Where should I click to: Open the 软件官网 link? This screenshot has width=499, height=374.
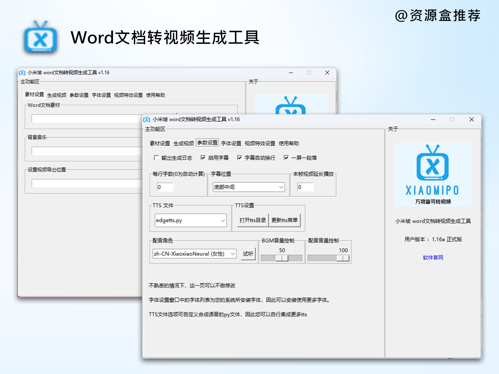point(433,258)
